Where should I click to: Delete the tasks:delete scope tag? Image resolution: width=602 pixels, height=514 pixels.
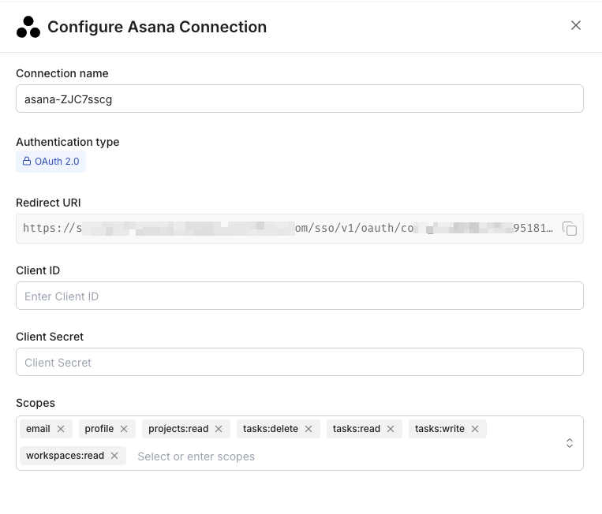308,429
